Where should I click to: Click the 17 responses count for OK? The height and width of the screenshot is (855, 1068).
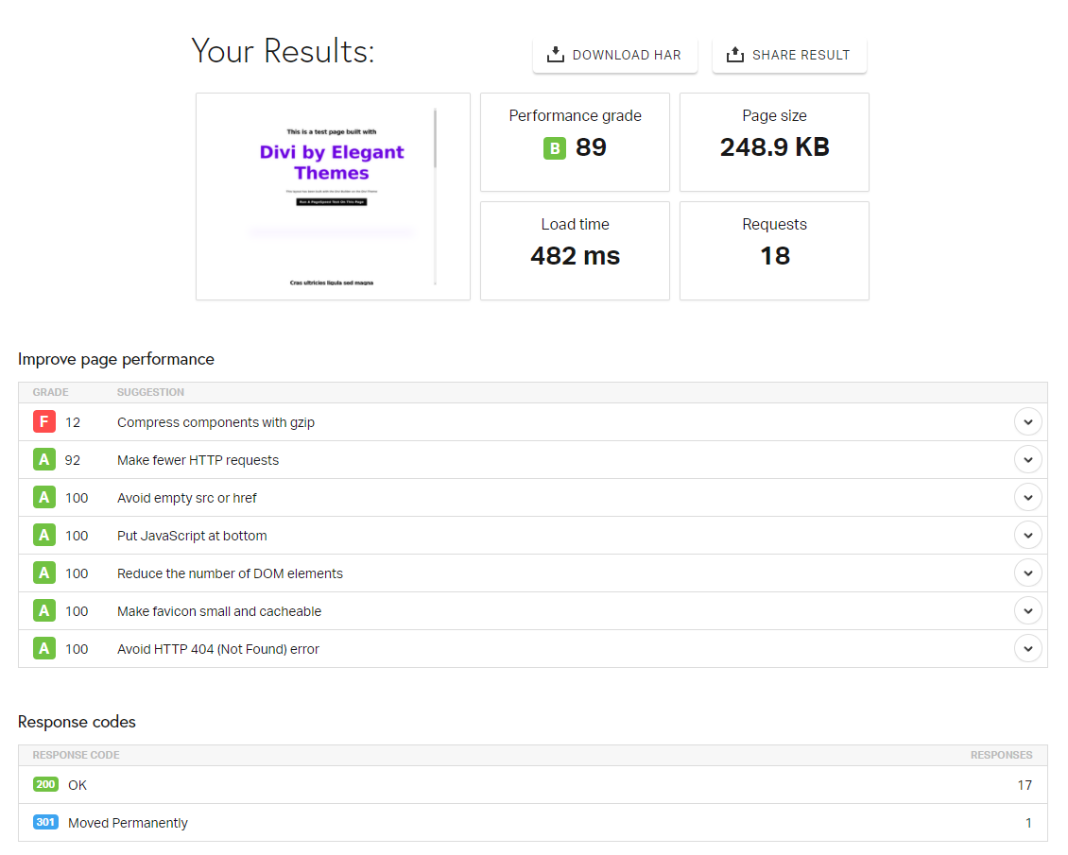[x=1025, y=785]
